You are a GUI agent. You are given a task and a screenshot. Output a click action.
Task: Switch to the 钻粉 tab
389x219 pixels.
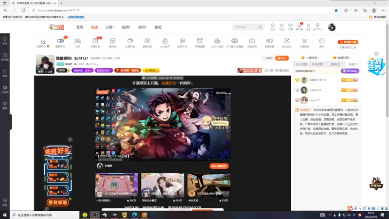coord(353,64)
